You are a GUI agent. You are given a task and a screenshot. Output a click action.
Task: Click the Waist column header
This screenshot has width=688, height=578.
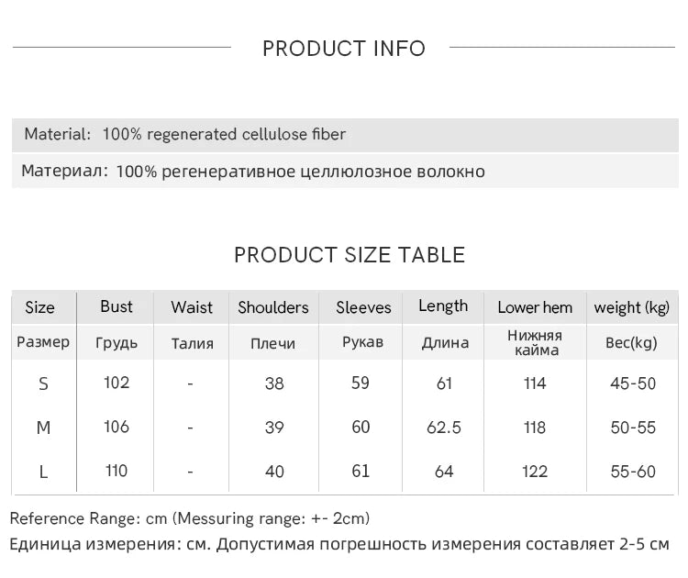pos(192,307)
